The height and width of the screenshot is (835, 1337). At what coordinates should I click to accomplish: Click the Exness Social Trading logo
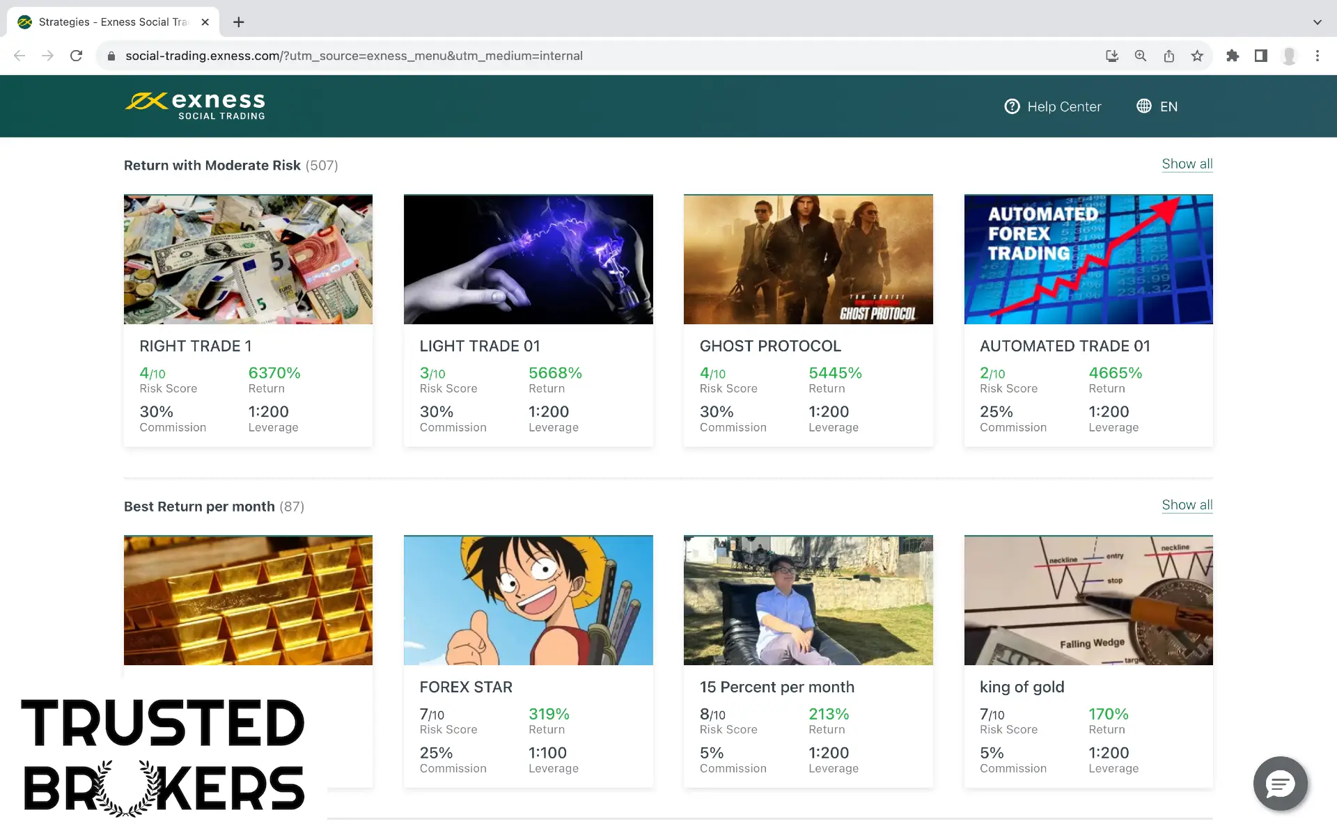tap(195, 106)
